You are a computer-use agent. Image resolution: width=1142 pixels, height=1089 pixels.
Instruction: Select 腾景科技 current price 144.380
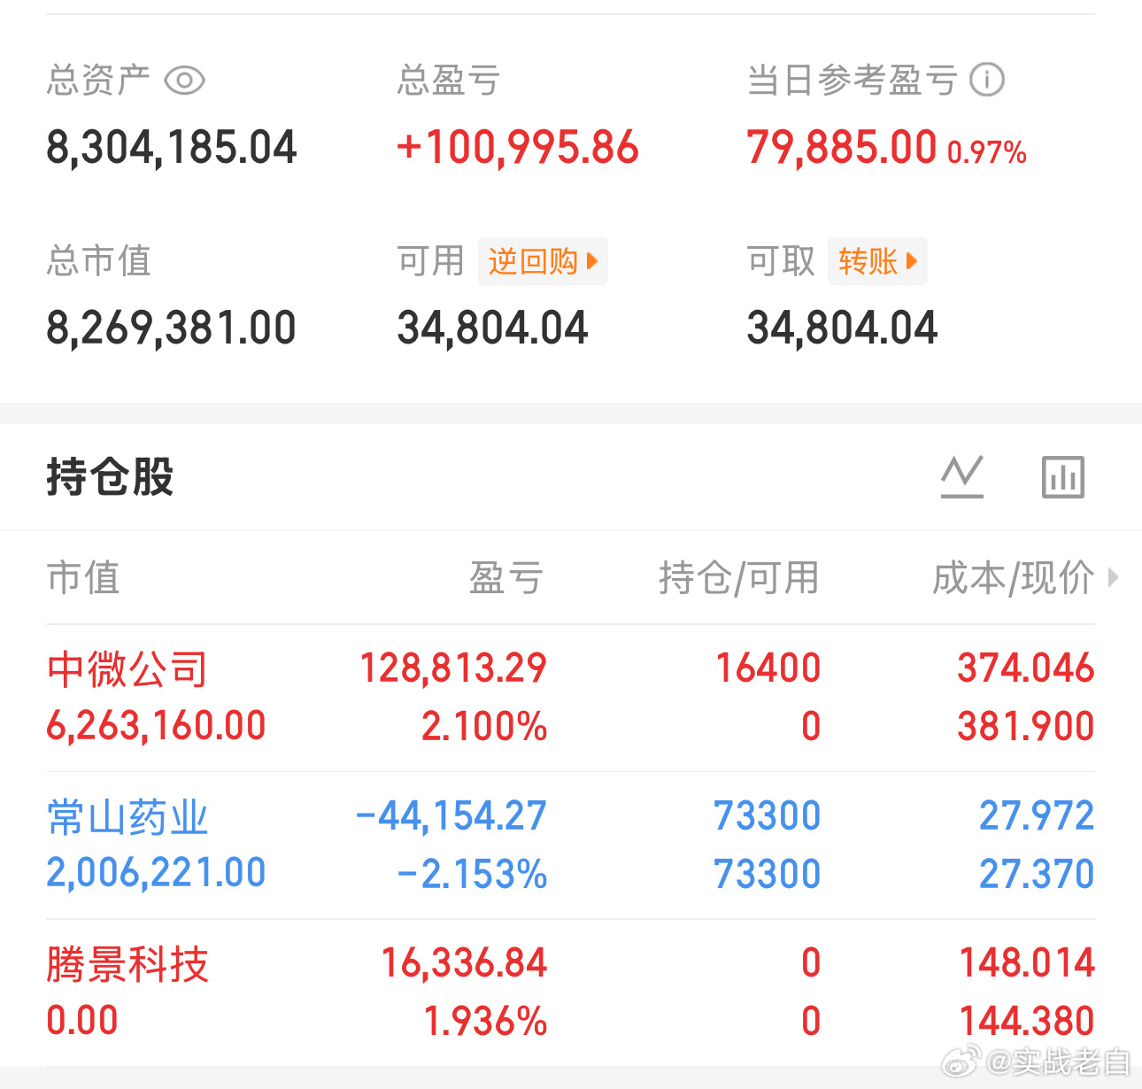pos(1027,1021)
